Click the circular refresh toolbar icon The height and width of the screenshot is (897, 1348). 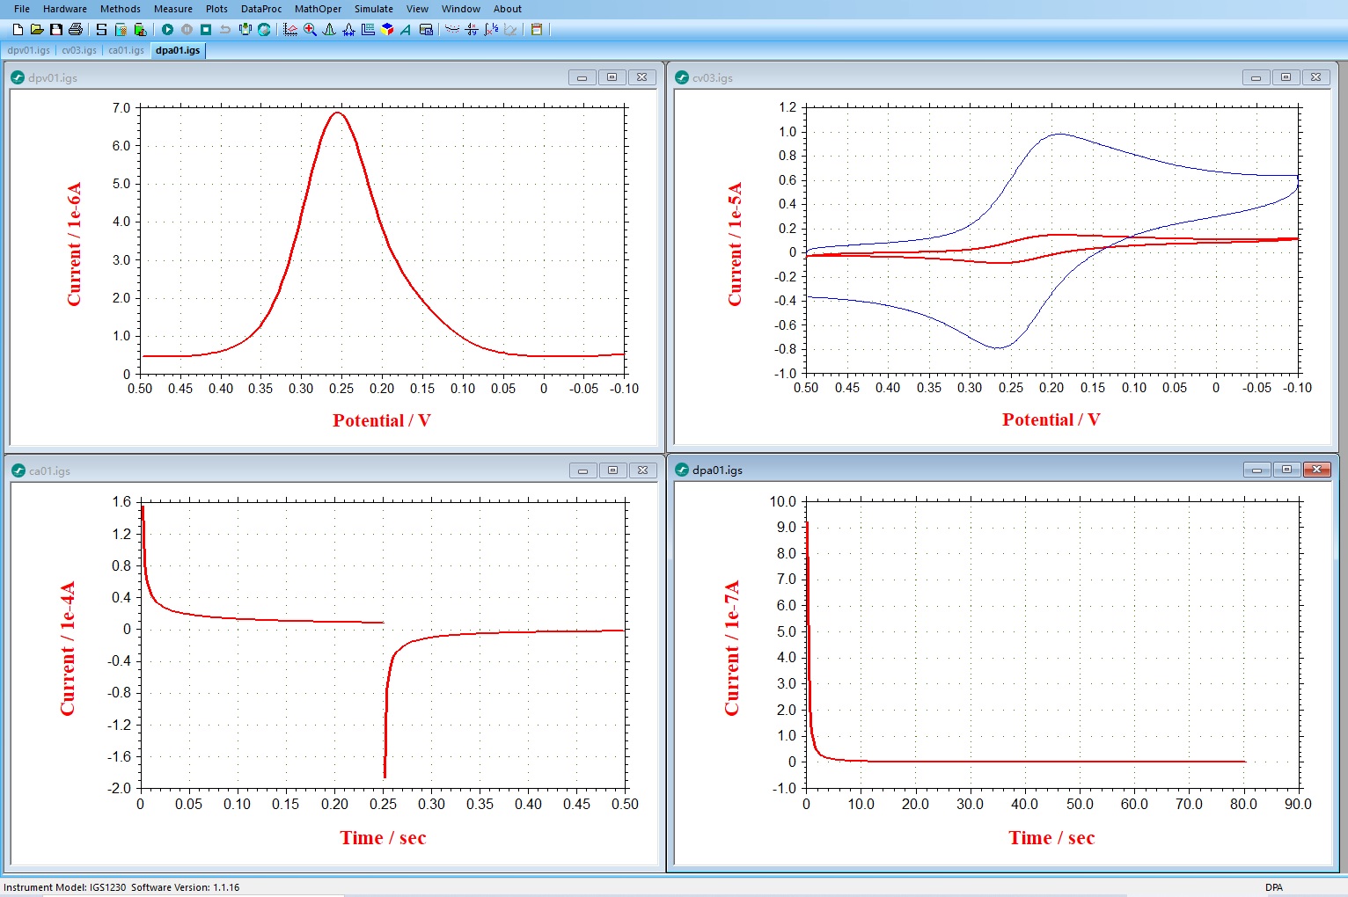coord(264,29)
